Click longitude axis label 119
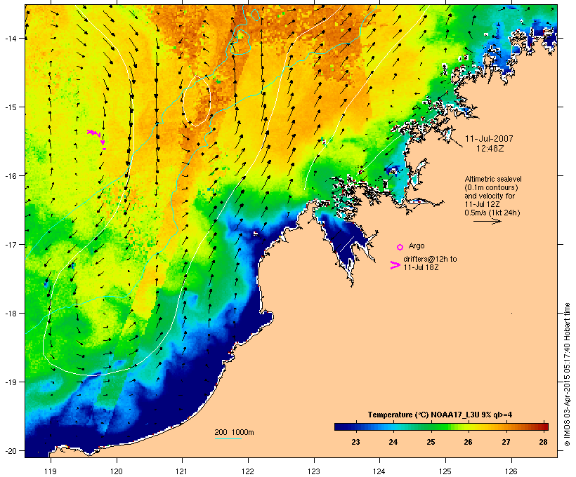 (x=51, y=471)
